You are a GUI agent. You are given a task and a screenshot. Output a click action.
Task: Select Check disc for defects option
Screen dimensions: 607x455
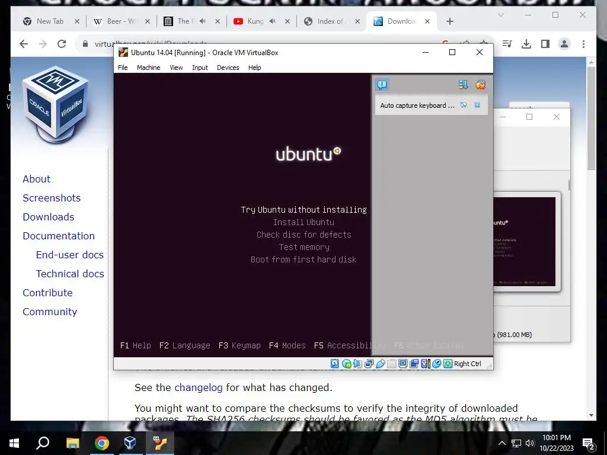pos(303,235)
